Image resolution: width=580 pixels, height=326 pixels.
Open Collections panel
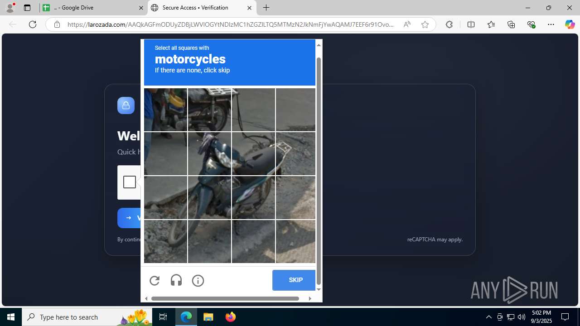(x=511, y=24)
